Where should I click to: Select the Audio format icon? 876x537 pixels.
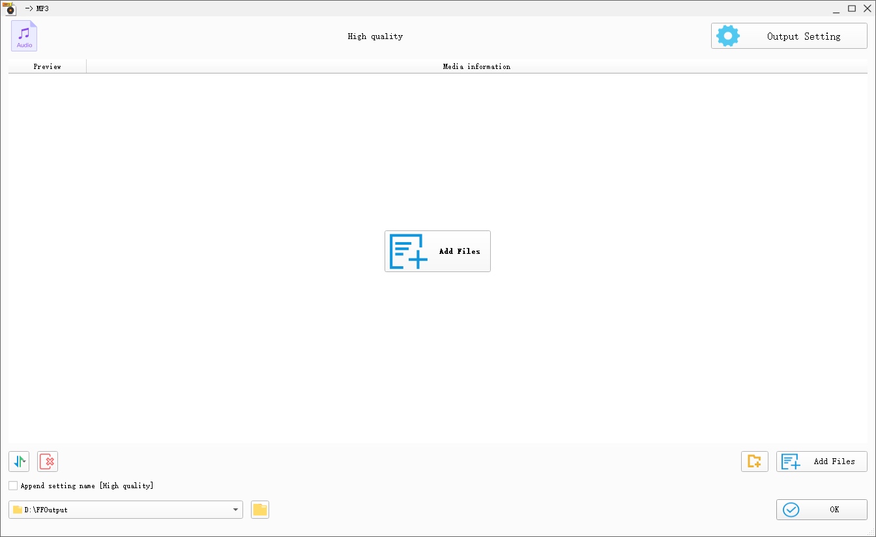[x=23, y=36]
